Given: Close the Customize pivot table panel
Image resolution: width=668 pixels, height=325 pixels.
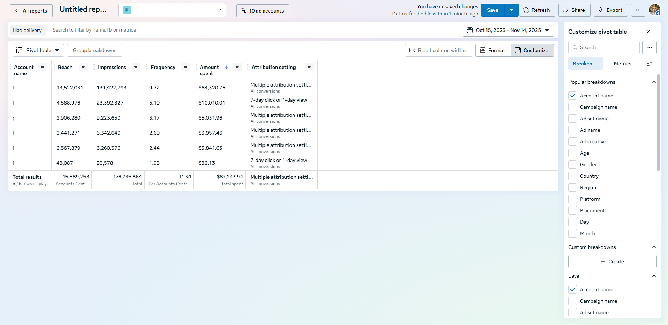Looking at the screenshot, I should [648, 32].
